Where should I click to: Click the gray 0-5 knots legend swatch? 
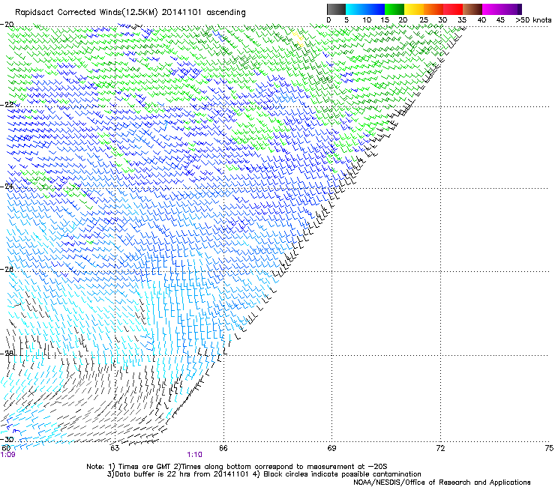336,9
